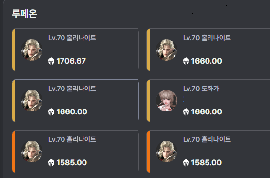Click the gold stripe on the 1706.67 card
270x178 pixels.
pos(14,50)
